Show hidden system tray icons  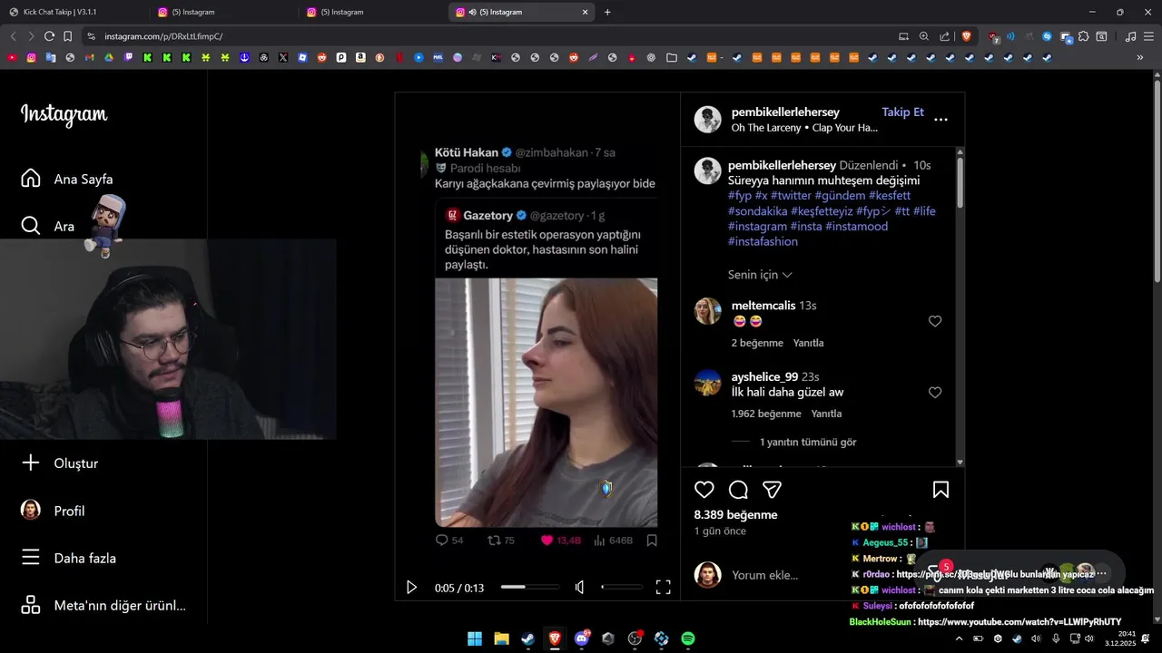tap(960, 638)
